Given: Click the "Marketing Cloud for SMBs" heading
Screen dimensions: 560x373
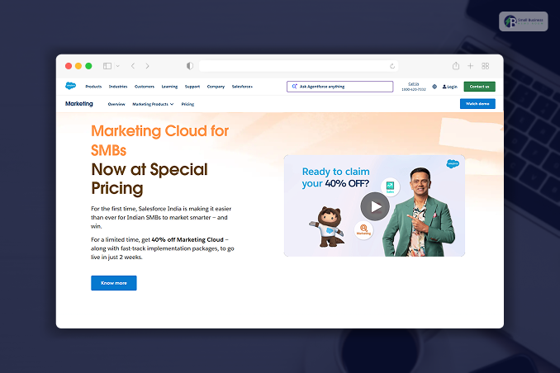Looking at the screenshot, I should point(159,140).
